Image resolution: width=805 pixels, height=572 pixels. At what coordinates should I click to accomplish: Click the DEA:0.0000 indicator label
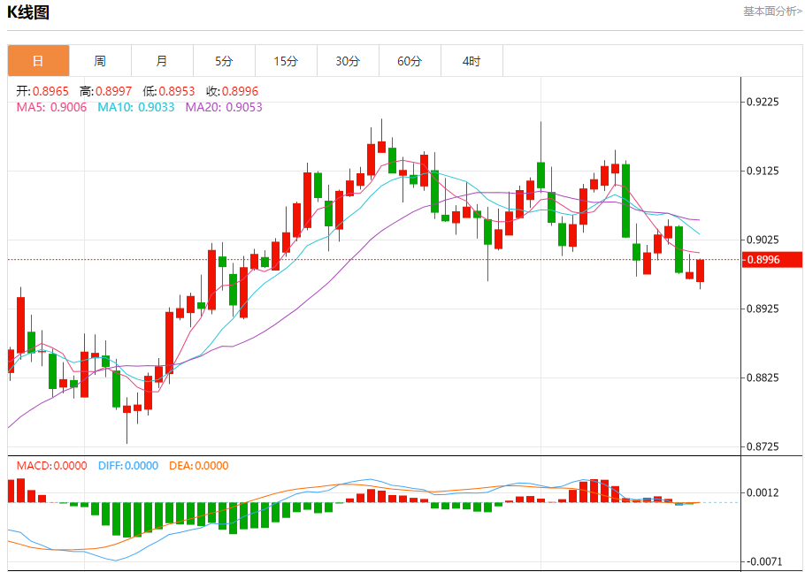(x=199, y=466)
